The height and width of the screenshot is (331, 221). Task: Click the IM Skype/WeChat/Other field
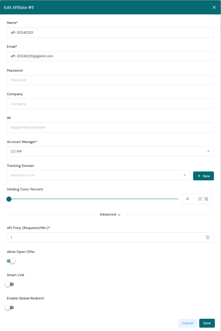[x=110, y=128]
